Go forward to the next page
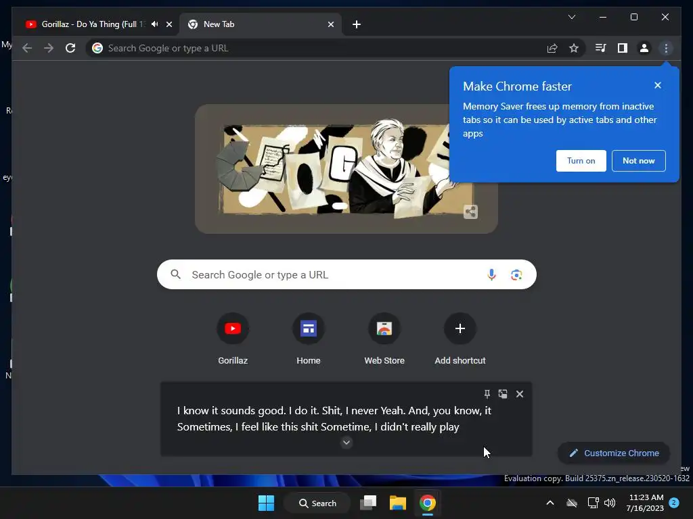Screen dimensions: 693x519 49,48
